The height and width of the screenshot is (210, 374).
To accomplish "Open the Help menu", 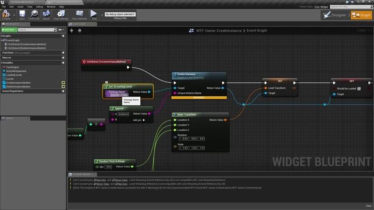I will pos(61,6).
